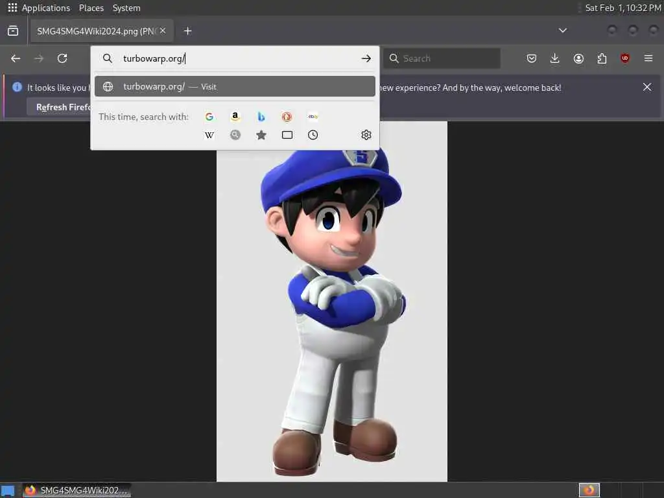Open Firefox hamburger application menu
Screen dimensions: 664x498
pyautogui.click(x=648, y=58)
